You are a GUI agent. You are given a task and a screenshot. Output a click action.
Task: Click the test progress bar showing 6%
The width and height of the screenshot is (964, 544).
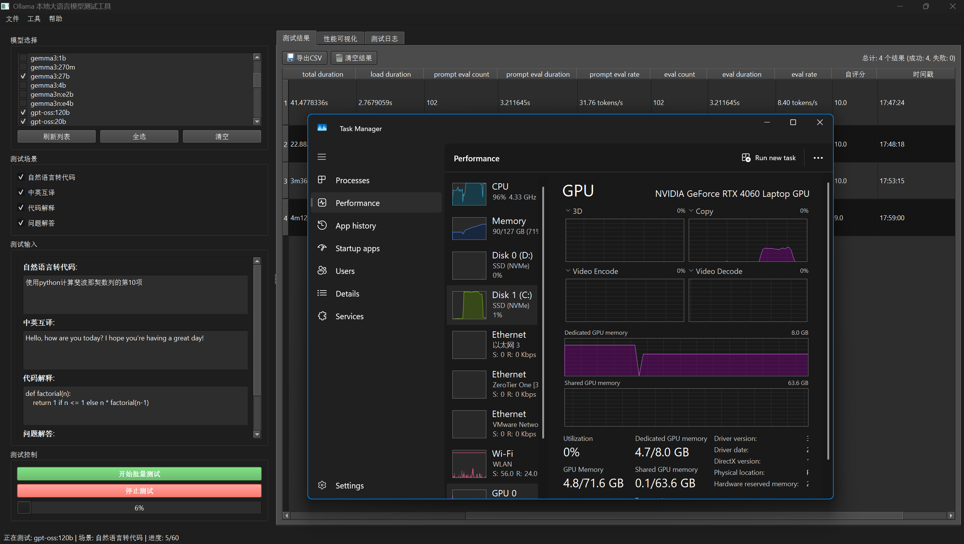139,508
